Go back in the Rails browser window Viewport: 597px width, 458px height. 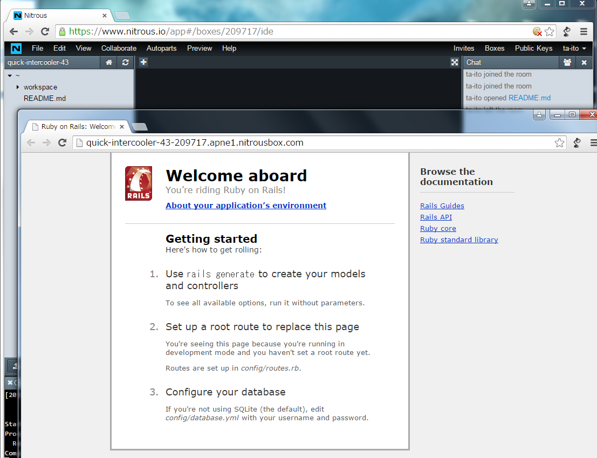[x=31, y=143]
